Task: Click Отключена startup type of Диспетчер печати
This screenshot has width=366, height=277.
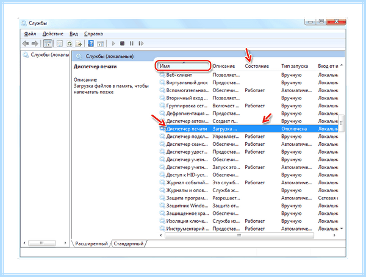Action: coord(294,129)
